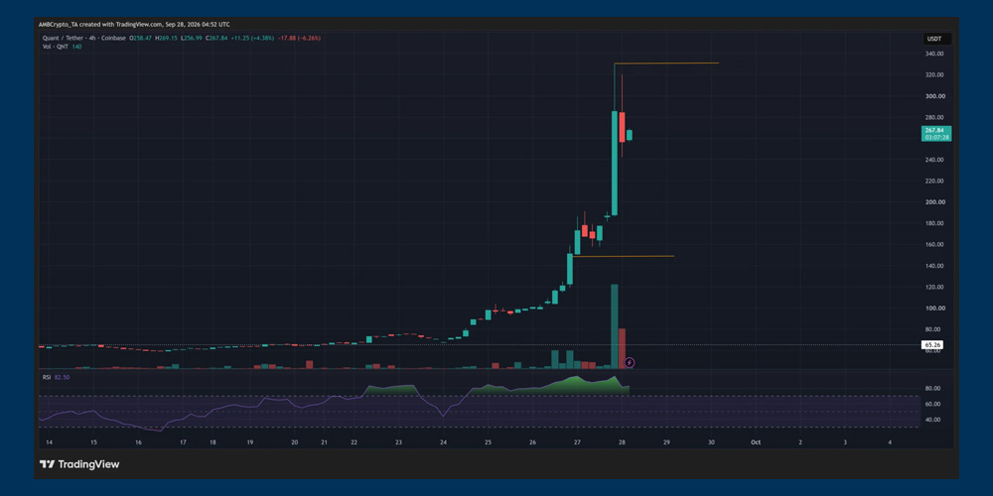
Task: Click the 320.00 price axis label
Action: tap(934, 74)
